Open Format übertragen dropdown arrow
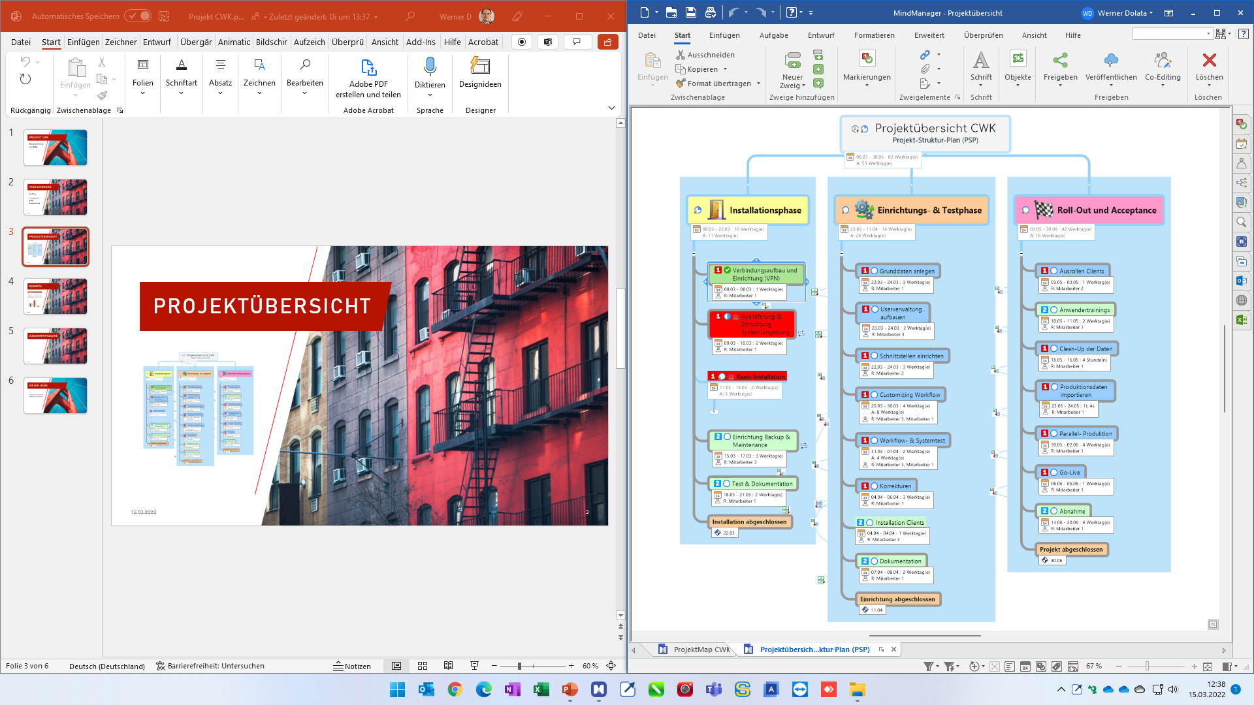 click(758, 84)
